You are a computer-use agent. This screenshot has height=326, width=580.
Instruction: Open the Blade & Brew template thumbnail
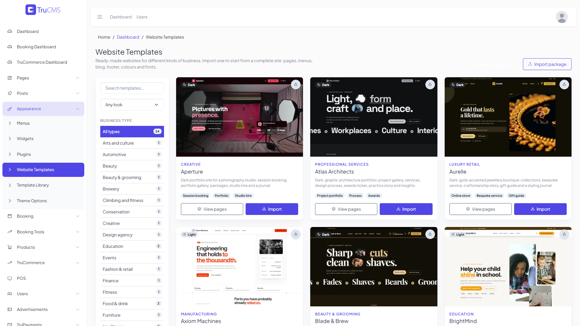374,267
